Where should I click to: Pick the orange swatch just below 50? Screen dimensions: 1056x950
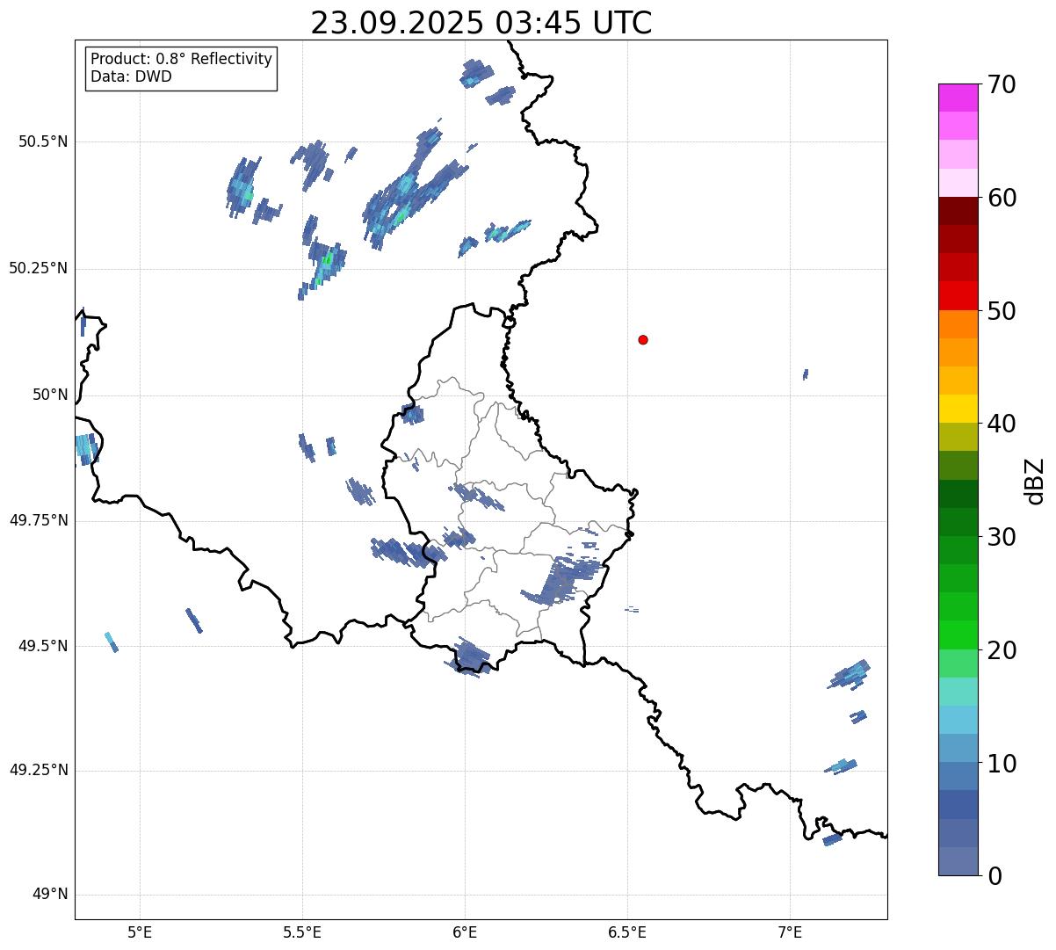[x=958, y=324]
